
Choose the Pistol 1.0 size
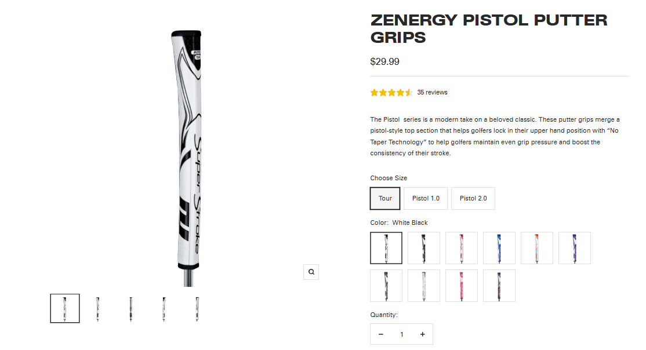click(x=426, y=198)
